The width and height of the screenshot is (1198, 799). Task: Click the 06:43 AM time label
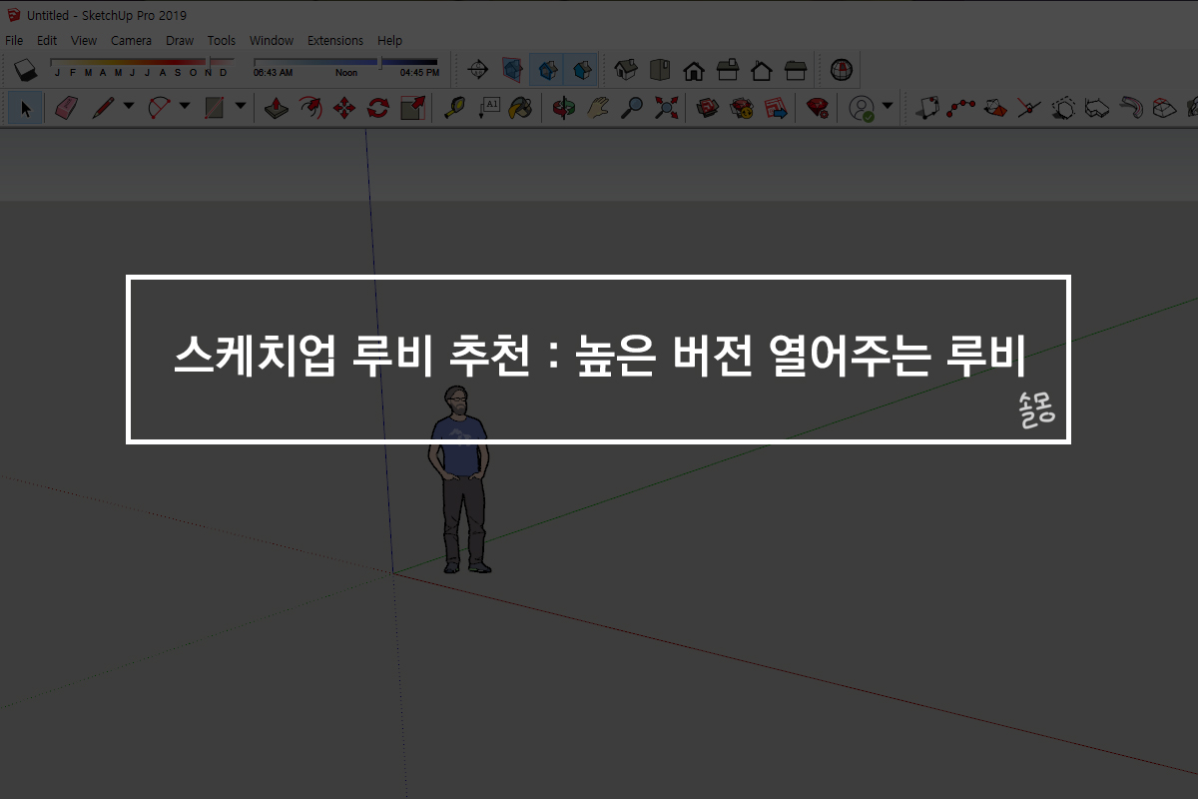[x=273, y=73]
